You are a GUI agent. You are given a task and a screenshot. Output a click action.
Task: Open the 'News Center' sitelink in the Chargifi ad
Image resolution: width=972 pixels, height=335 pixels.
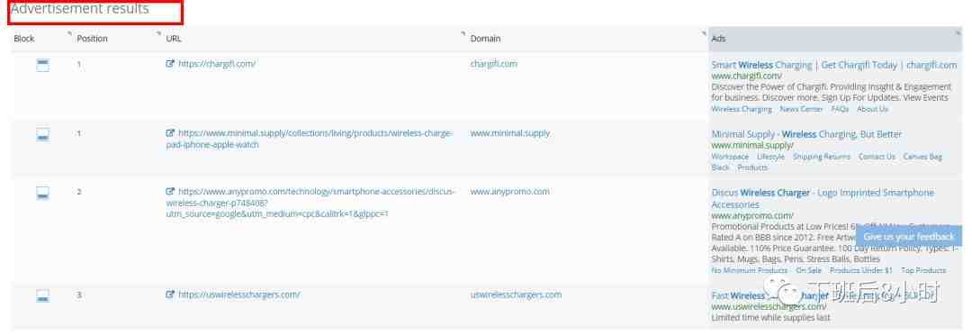point(802,109)
